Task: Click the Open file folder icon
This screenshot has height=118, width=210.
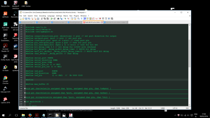Action: (x=23, y=19)
